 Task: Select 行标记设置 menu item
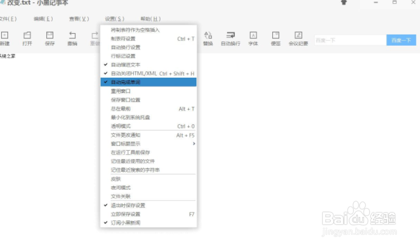pyautogui.click(x=148, y=56)
